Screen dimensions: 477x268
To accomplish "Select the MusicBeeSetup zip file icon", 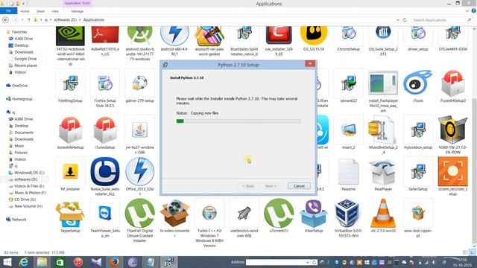I will (x=383, y=130).
